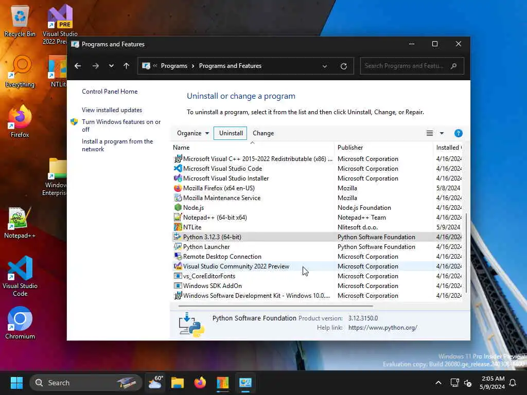Image resolution: width=527 pixels, height=395 pixels.
Task: Show hidden tray icons chevron
Action: pyautogui.click(x=438, y=383)
